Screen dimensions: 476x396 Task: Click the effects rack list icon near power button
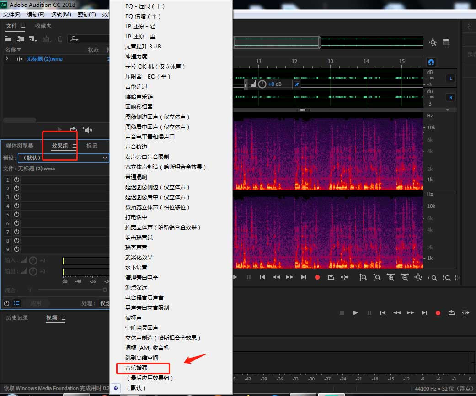[17, 303]
